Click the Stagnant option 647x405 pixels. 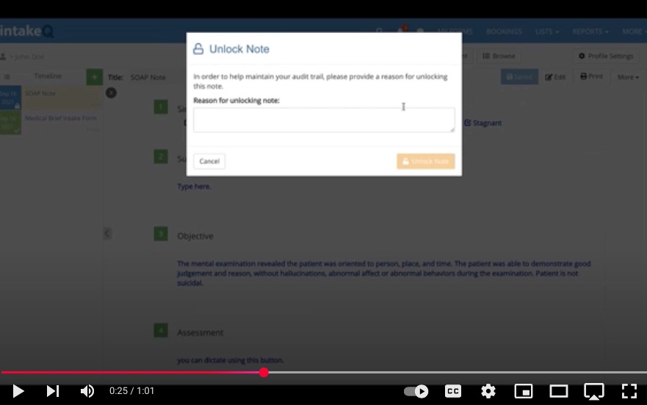point(482,123)
